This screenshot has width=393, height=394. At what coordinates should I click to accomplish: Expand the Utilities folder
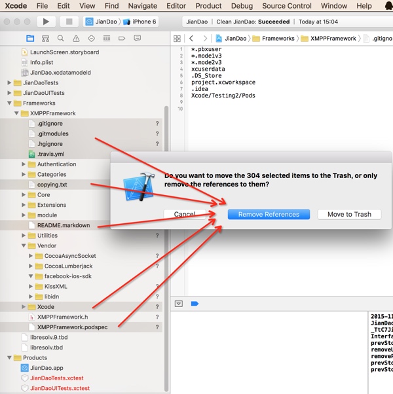click(x=24, y=236)
